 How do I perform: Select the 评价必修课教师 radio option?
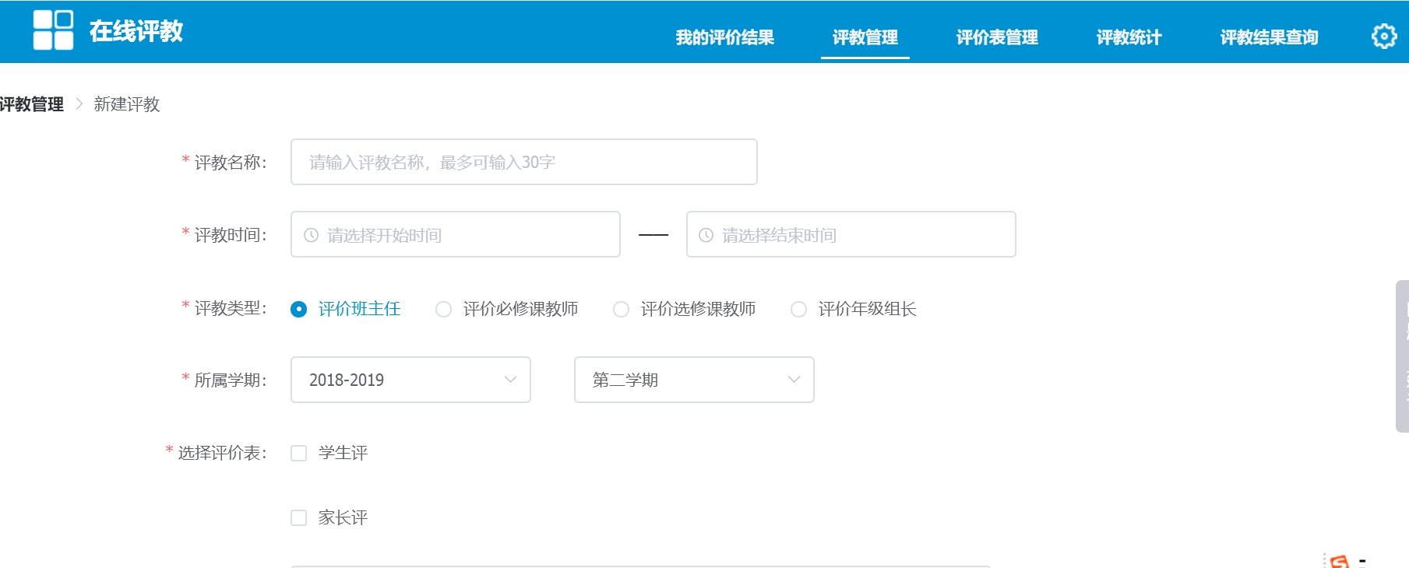[443, 309]
